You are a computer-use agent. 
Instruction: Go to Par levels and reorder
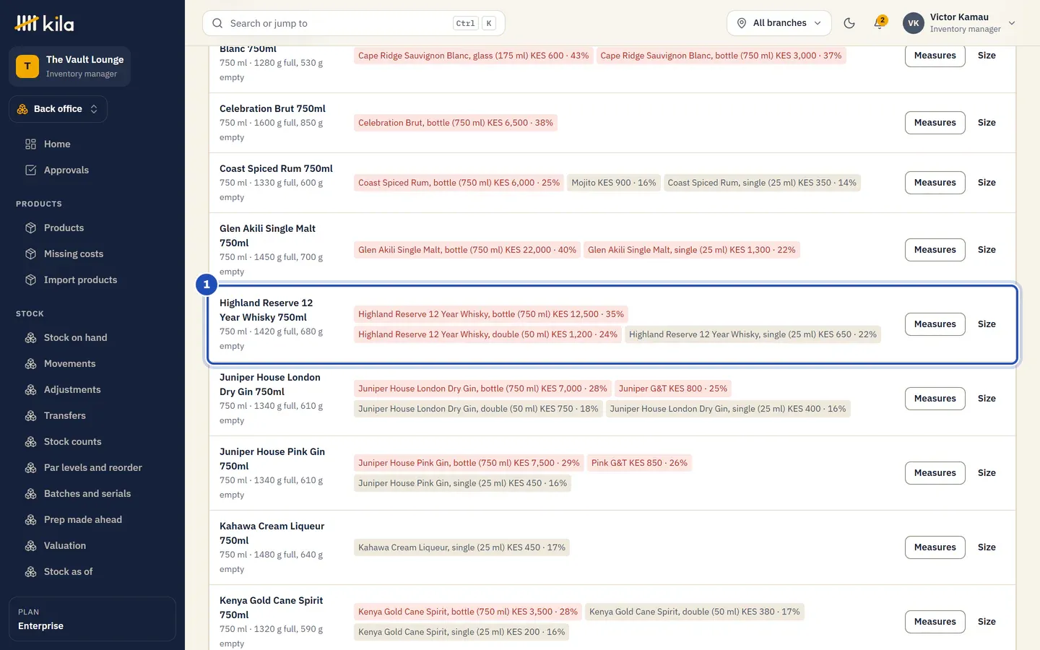[x=92, y=467]
